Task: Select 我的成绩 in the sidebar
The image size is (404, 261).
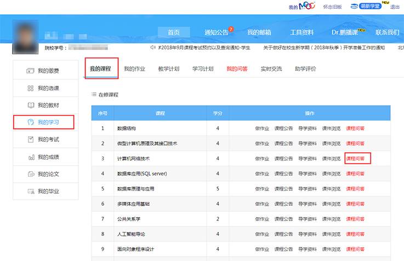Action: (48, 157)
